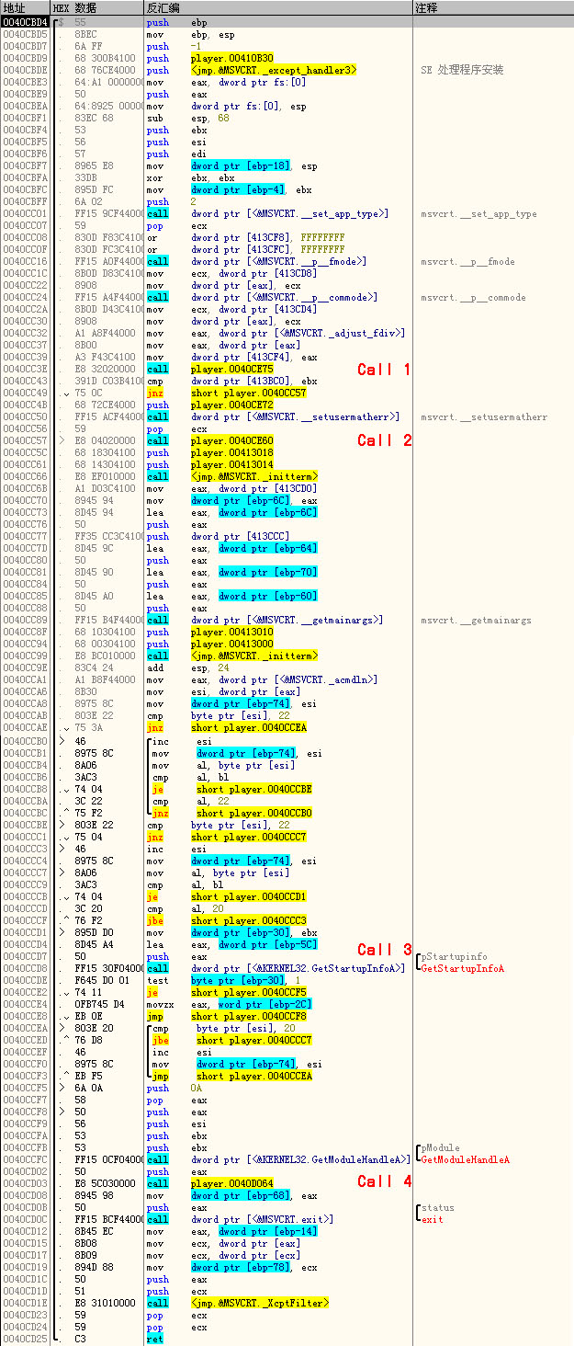574x1346 pixels.
Task: Select the highlighted address 0040CBD4
Action: pyautogui.click(x=25, y=21)
